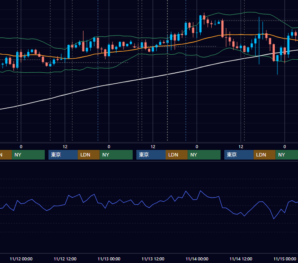Select the LDN session block on 11/14

point(265,155)
